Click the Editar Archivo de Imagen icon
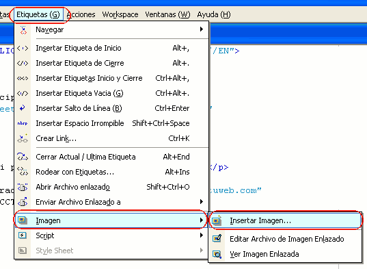Viewport: 367px width, 269px height. click(217, 238)
